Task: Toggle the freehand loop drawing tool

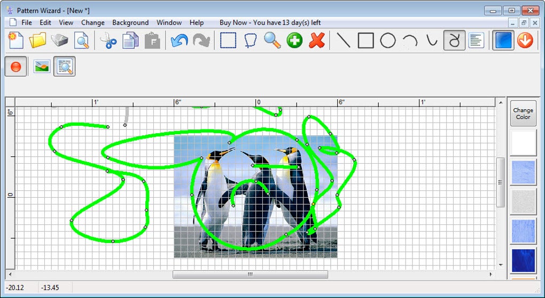Action: pos(454,40)
